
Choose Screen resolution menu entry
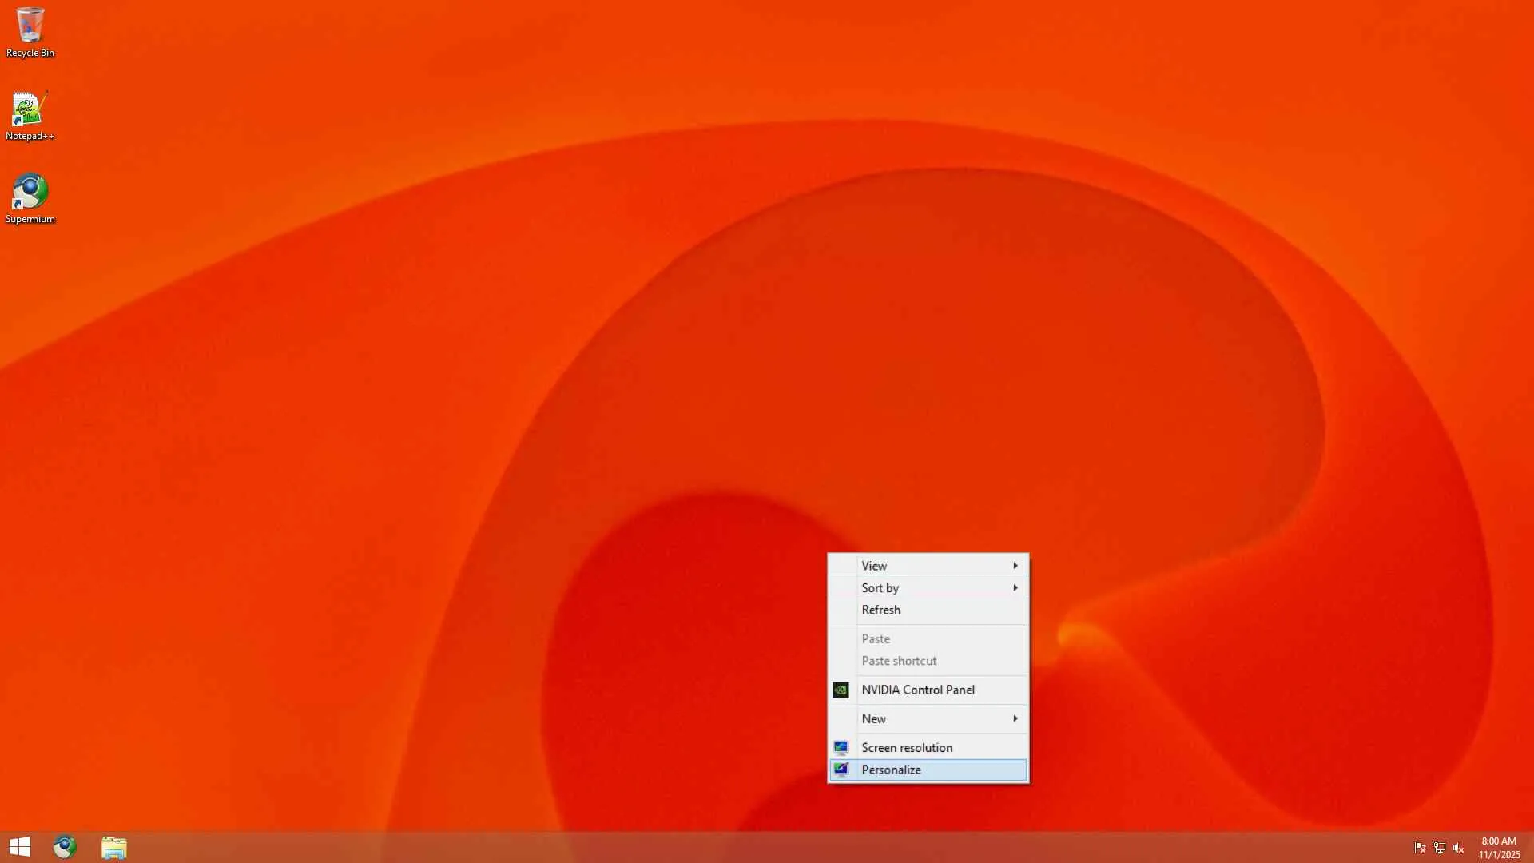click(907, 748)
